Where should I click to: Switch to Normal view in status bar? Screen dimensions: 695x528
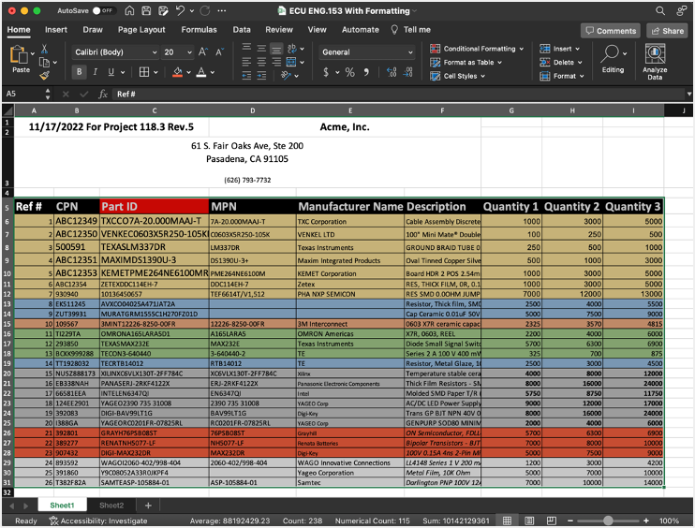(507, 521)
